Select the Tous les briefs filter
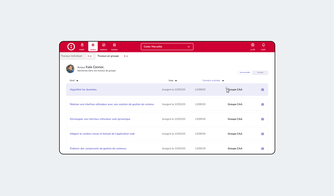 [245, 73]
